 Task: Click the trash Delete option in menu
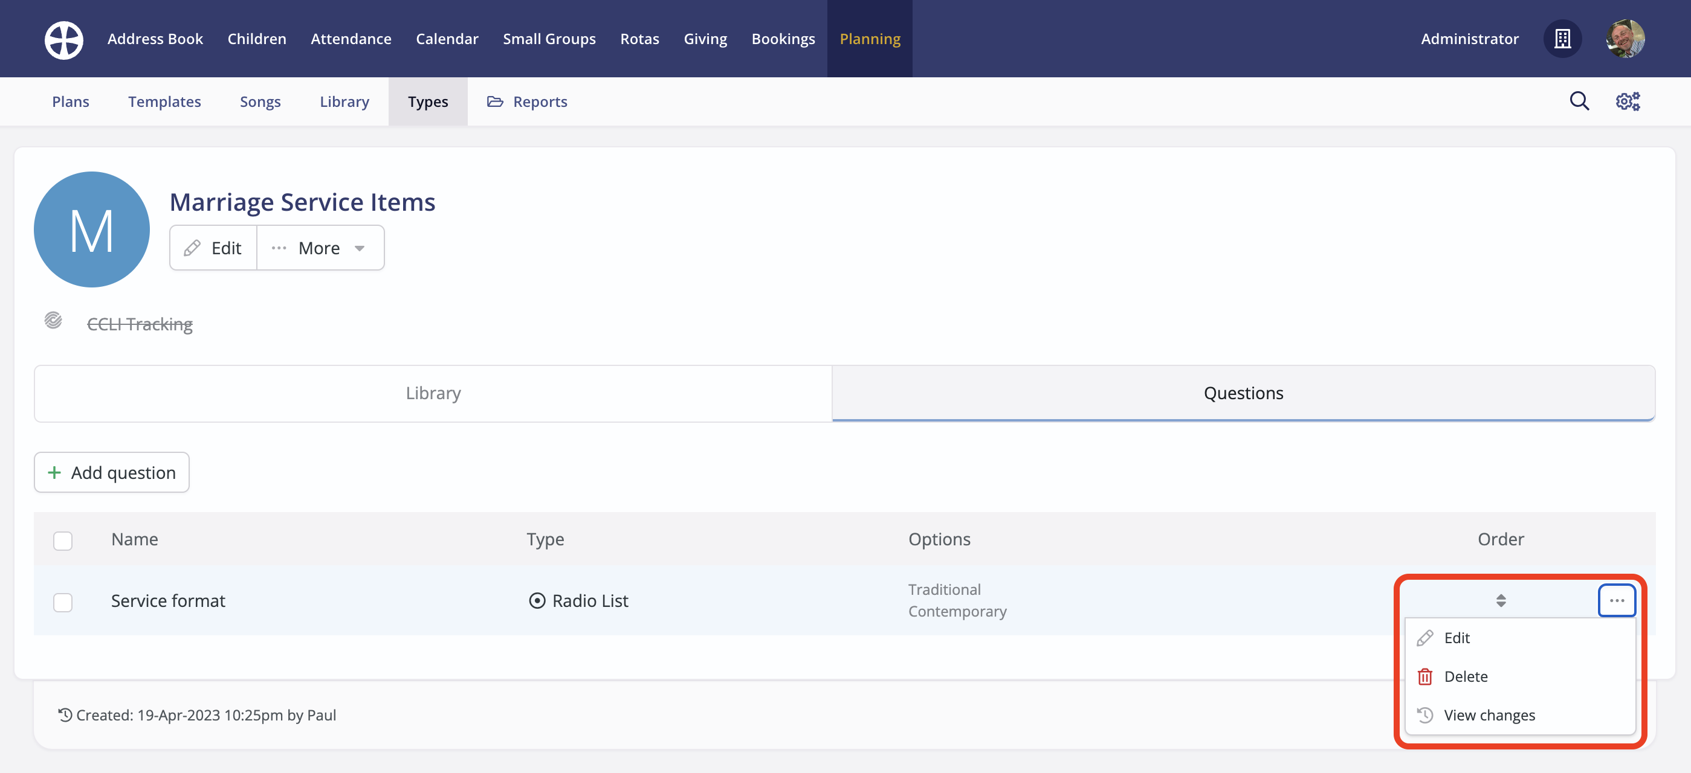[x=1464, y=676]
